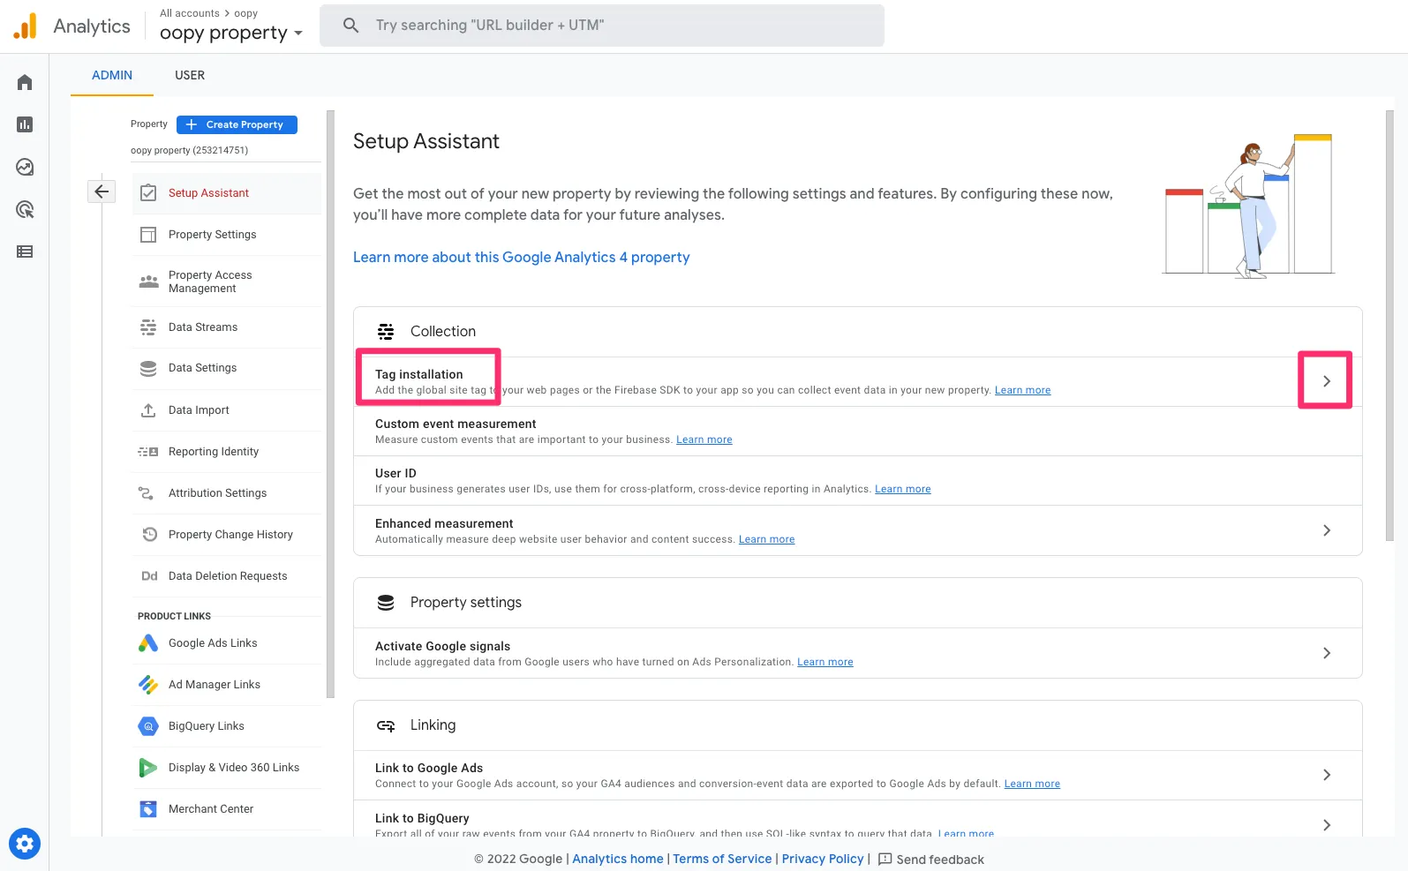Open the Reports bar-chart icon
Image resolution: width=1408 pixels, height=871 pixels.
[25, 124]
